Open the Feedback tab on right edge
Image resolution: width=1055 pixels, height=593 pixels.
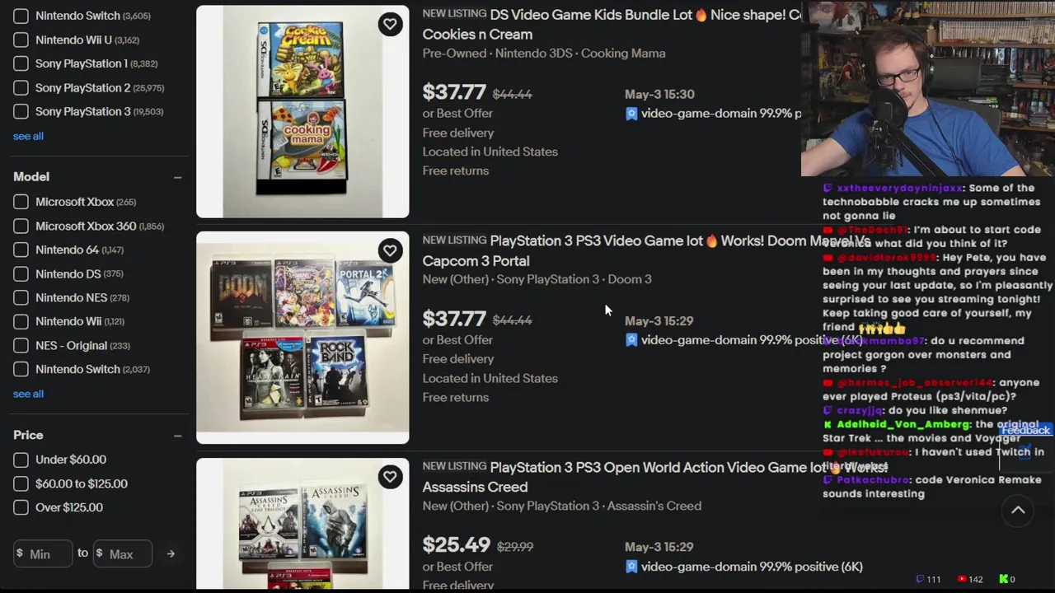pos(1026,431)
